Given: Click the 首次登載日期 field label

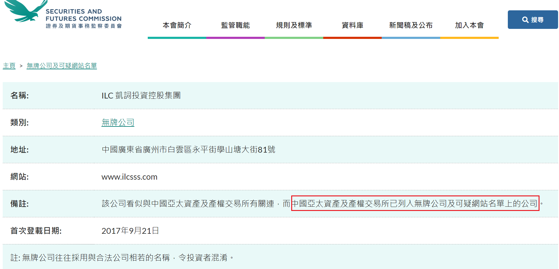Looking at the screenshot, I should 36,231.
